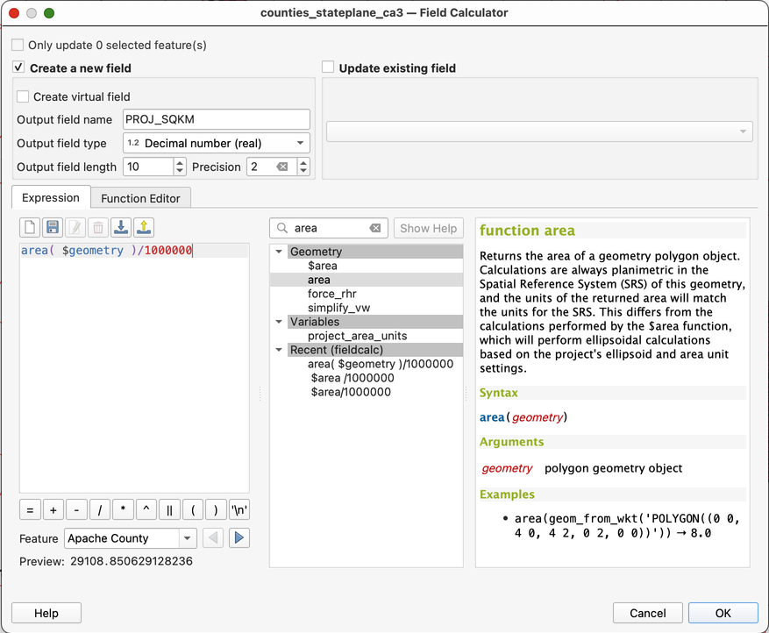Click the clear expression editor icon
Viewport: 769px width, 633px height.
30,228
